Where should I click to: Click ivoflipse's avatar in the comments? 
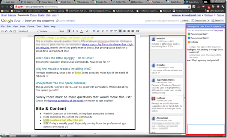click(x=153, y=98)
